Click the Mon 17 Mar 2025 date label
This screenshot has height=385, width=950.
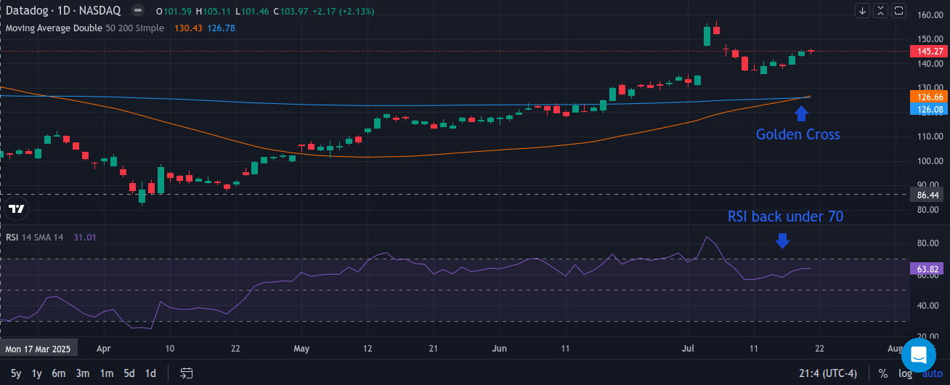(38, 349)
